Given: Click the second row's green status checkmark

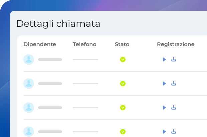Looking at the screenshot, I should 123,84.
